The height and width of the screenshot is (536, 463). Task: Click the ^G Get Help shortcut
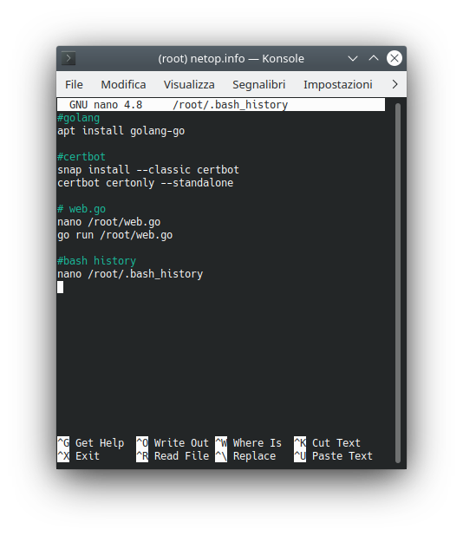[90, 442]
